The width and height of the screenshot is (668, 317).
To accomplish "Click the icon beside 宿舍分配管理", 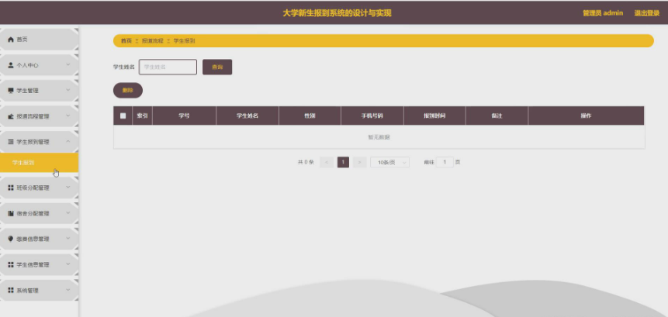I will (11, 213).
